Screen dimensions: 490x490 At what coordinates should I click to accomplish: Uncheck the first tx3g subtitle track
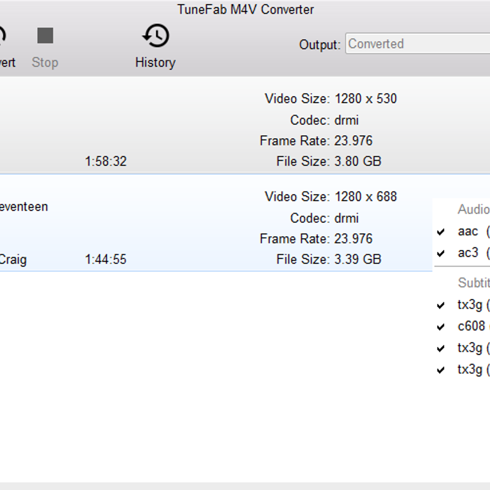click(x=440, y=304)
